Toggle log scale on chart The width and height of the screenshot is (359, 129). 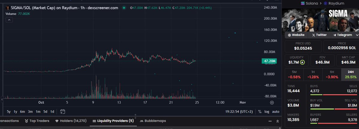[x=267, y=112]
